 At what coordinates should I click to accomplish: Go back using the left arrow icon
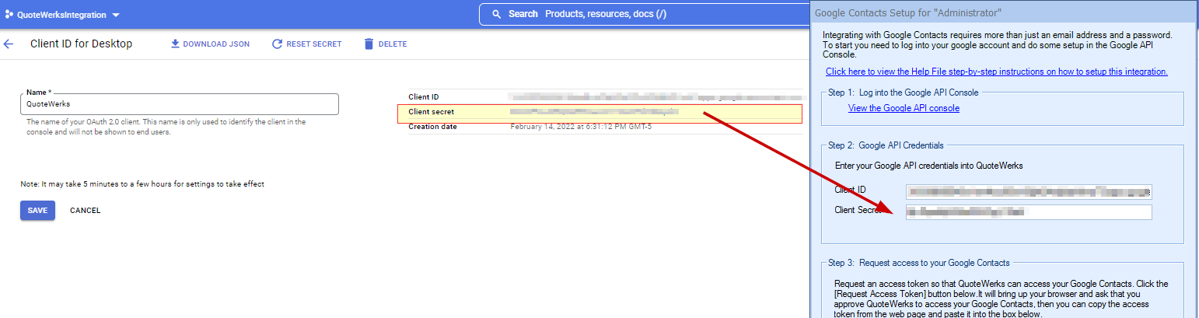tap(9, 44)
